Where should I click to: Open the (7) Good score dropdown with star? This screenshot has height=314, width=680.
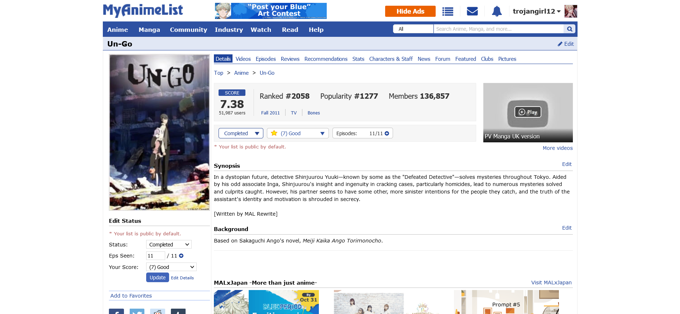pos(298,133)
